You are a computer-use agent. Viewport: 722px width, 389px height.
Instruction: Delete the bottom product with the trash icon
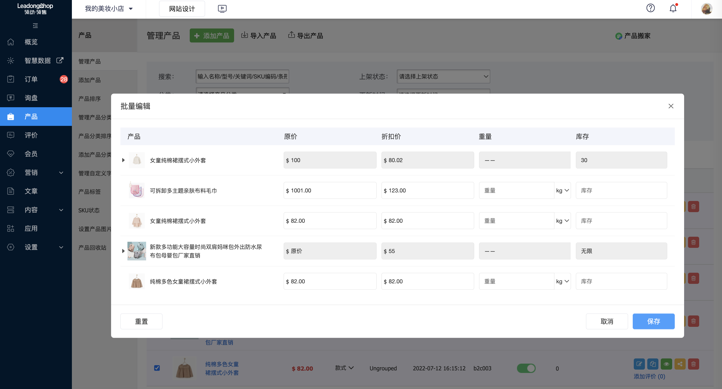[x=694, y=364]
